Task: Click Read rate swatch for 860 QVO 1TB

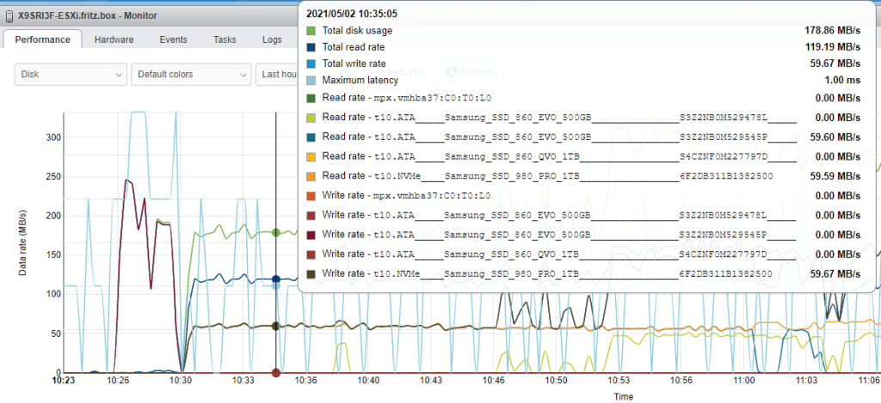Action: (x=311, y=156)
